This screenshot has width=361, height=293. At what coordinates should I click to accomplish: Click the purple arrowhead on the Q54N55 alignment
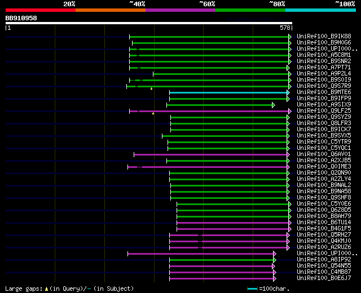274,267
